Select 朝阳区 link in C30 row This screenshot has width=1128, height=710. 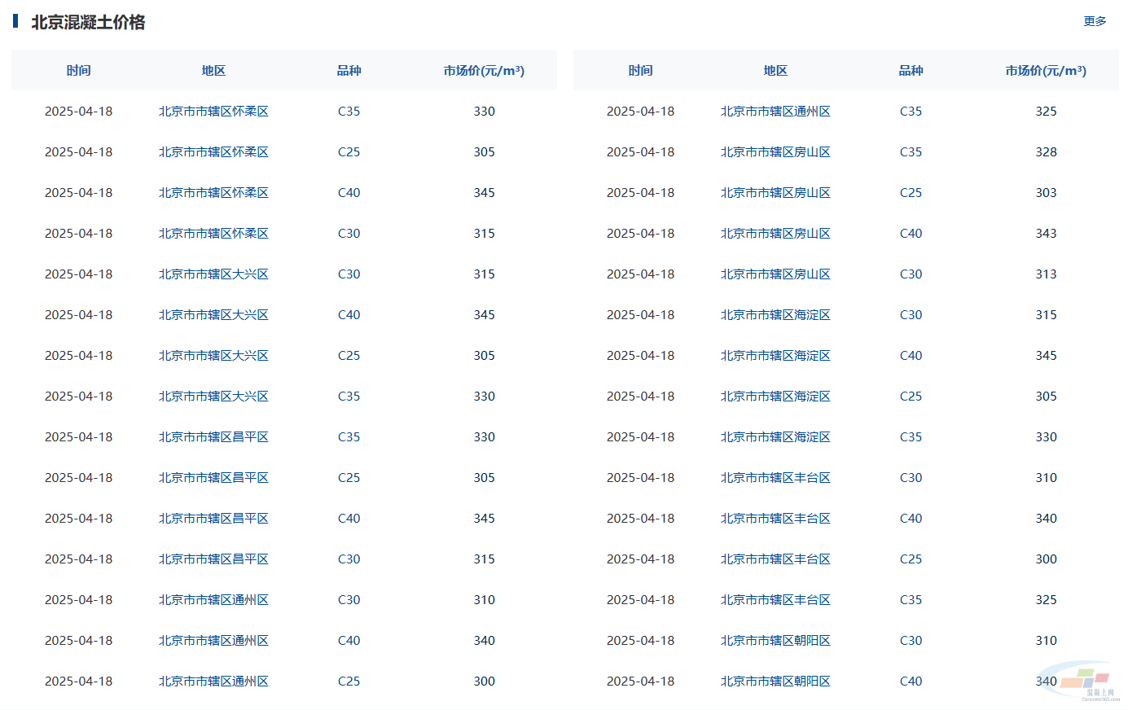click(775, 641)
